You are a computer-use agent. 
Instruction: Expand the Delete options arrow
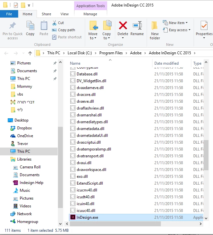tap(123, 38)
